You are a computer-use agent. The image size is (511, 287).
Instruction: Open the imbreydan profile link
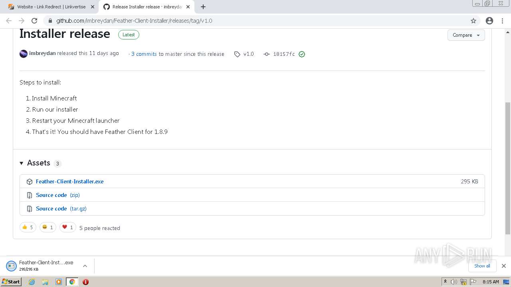(42, 53)
